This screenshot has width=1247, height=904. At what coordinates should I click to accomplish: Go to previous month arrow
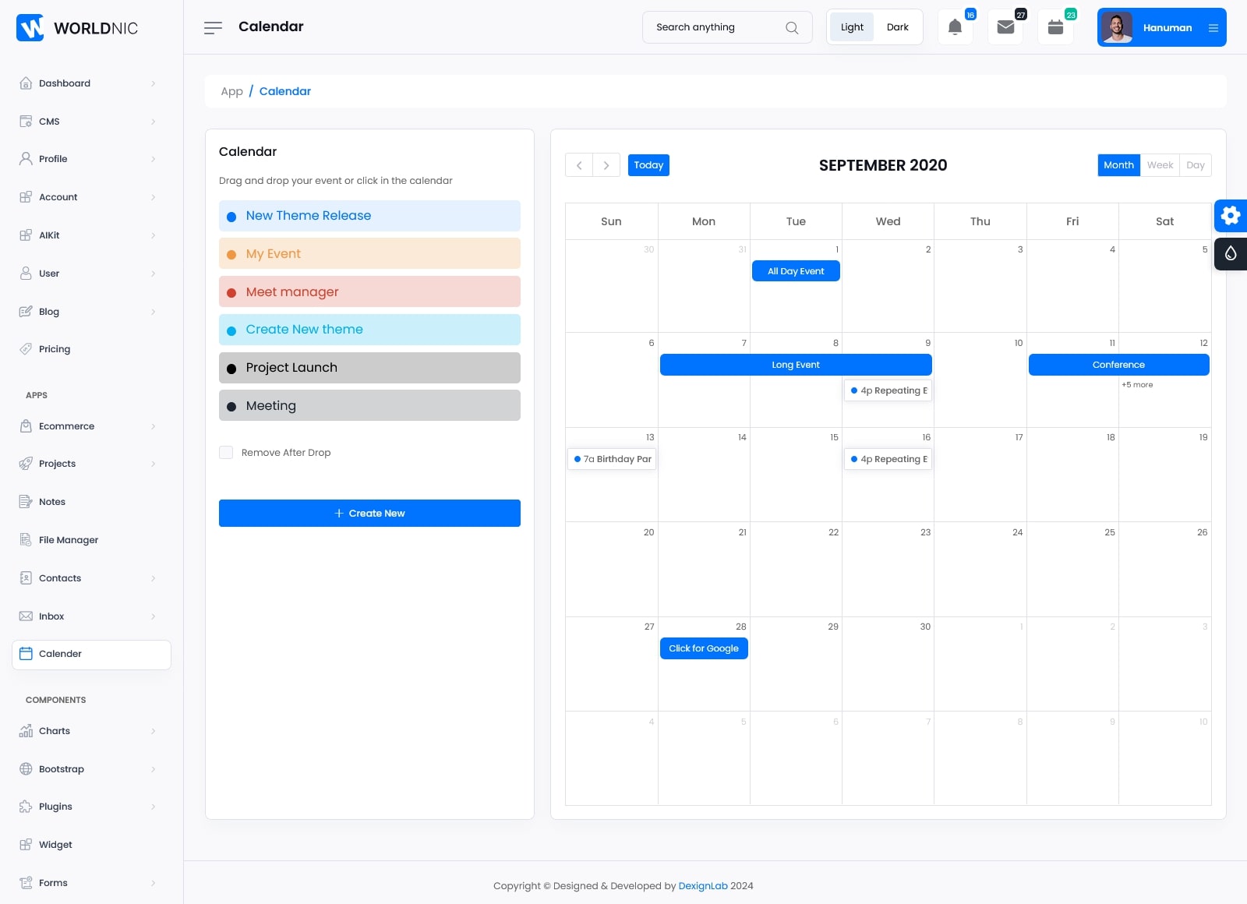[x=579, y=165]
